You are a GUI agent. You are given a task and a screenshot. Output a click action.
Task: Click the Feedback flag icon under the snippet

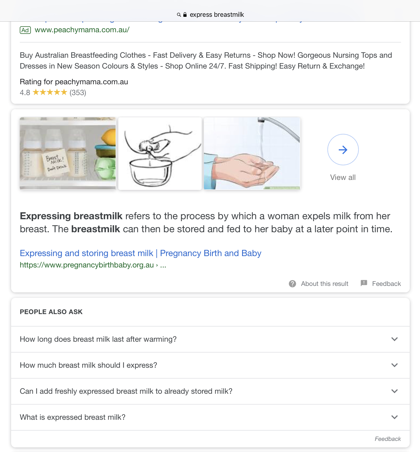coord(364,283)
